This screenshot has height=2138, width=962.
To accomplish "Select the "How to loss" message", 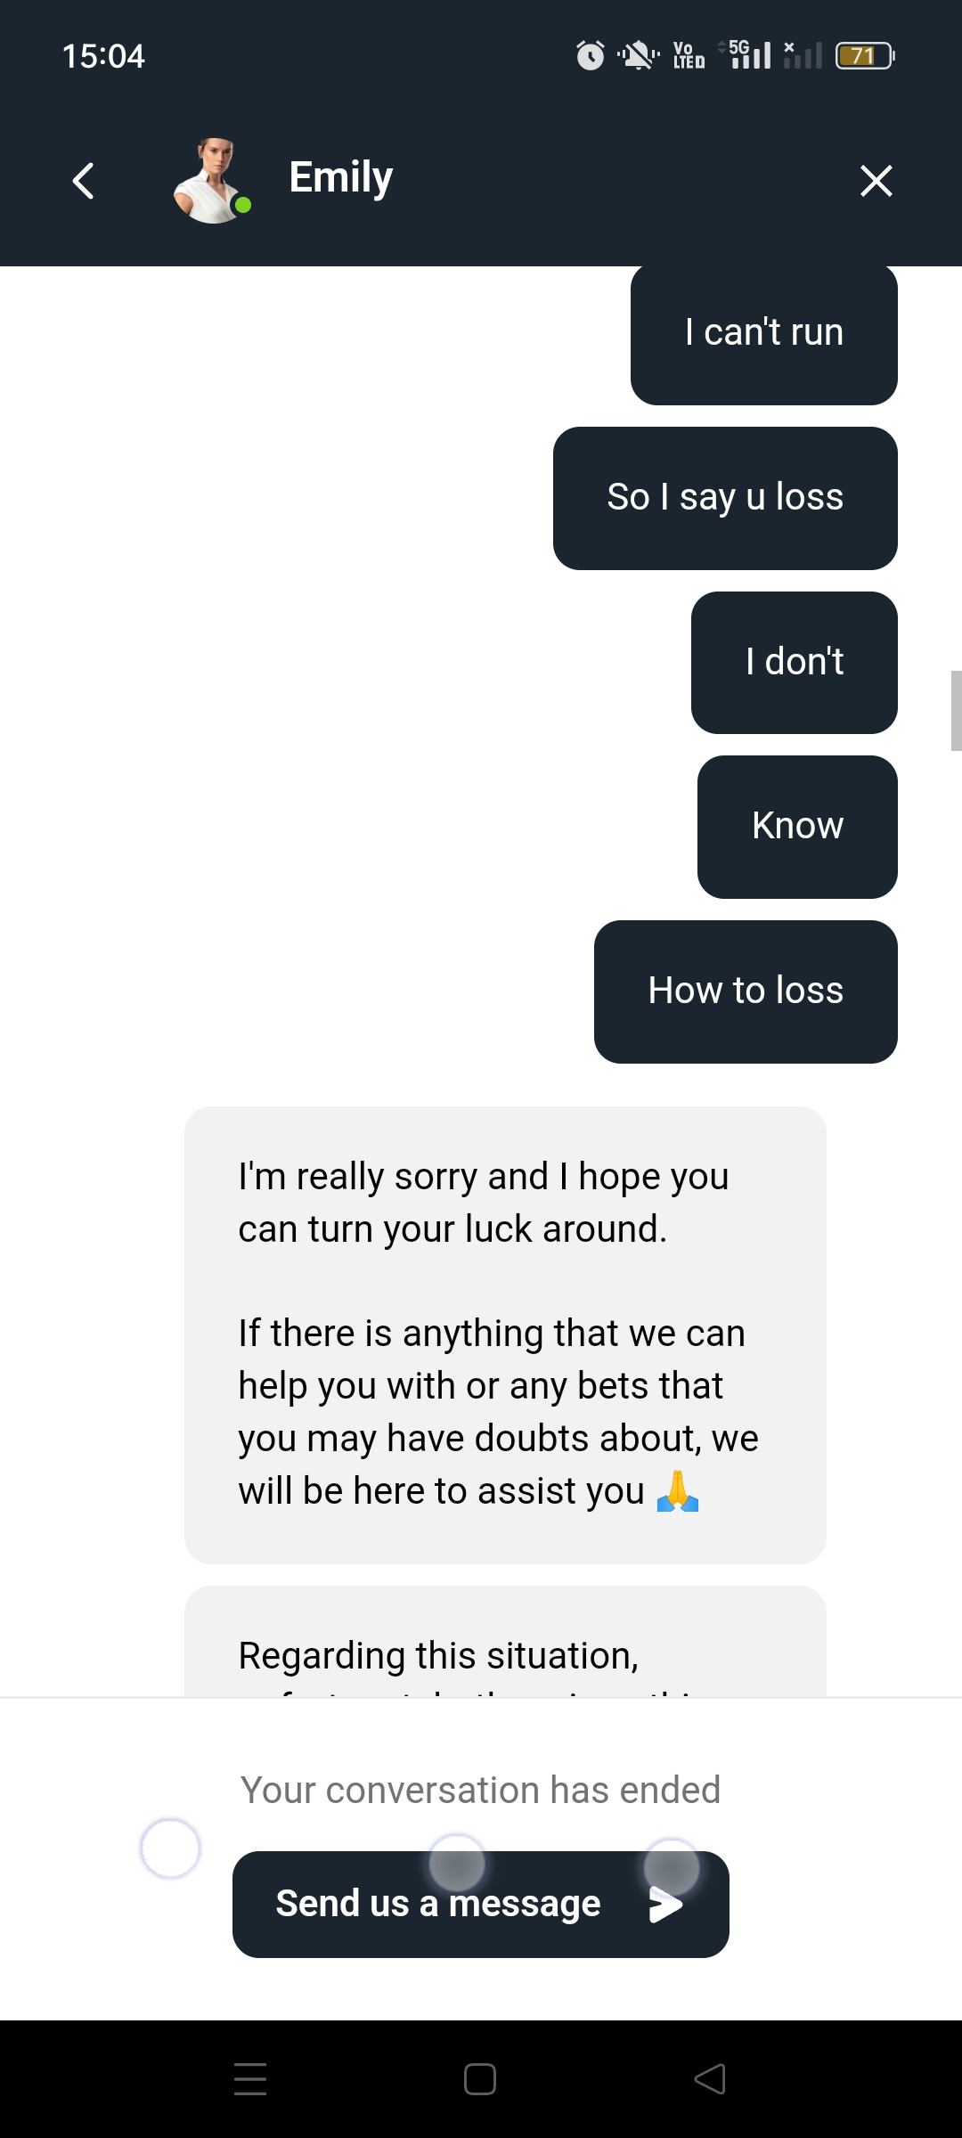I will click(x=745, y=991).
